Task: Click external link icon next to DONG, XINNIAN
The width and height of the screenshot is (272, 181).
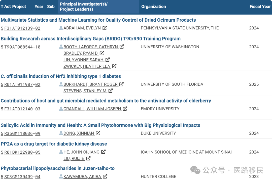Action: (98, 133)
